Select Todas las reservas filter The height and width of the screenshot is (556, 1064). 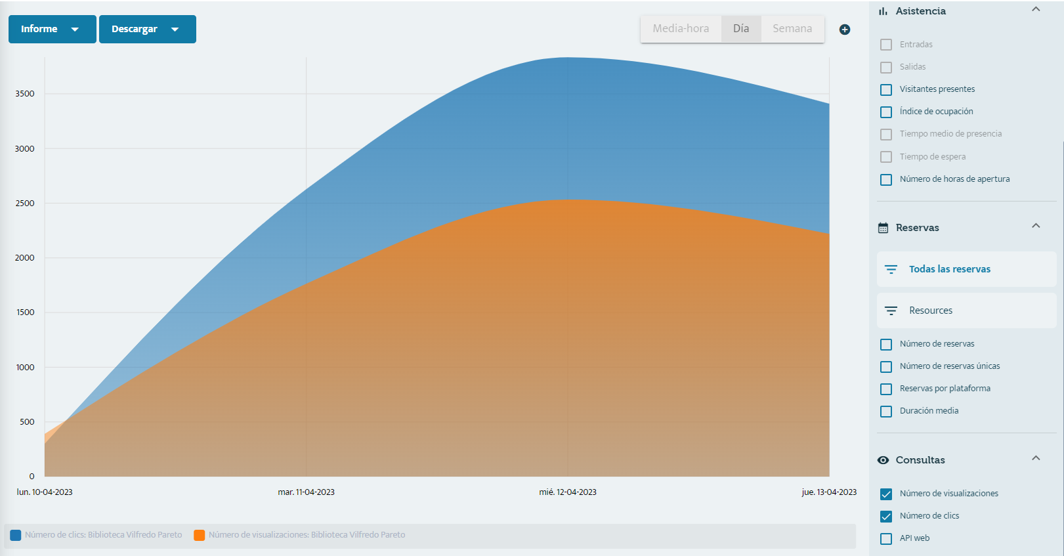coord(966,269)
